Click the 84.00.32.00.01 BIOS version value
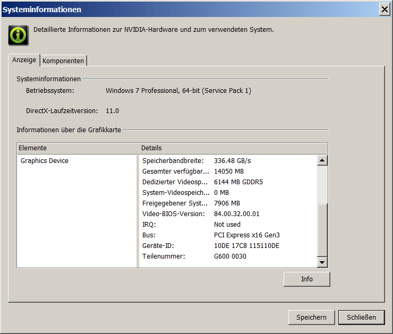 point(237,214)
